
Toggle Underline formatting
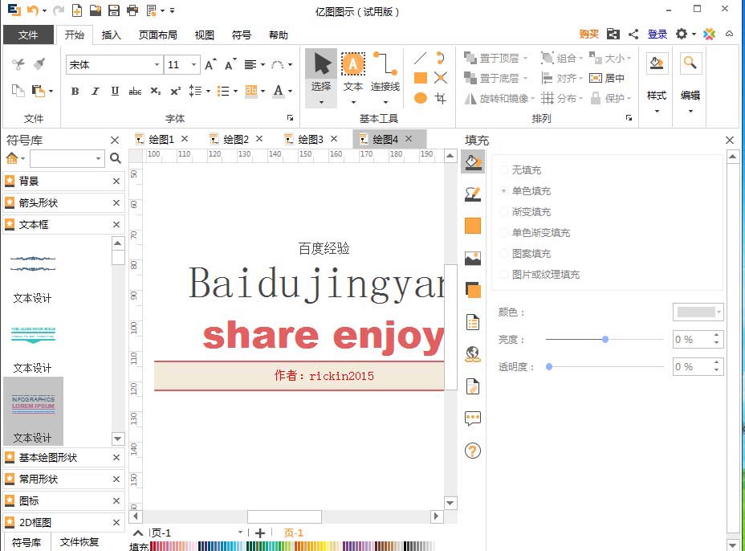(115, 91)
